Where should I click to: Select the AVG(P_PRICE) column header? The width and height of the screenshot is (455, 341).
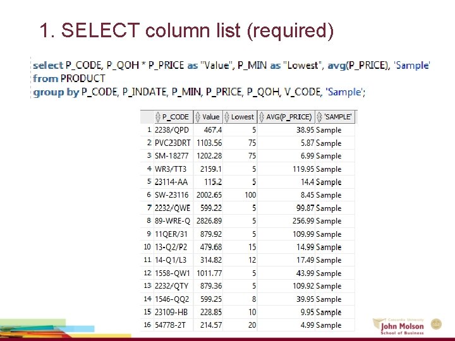286,117
